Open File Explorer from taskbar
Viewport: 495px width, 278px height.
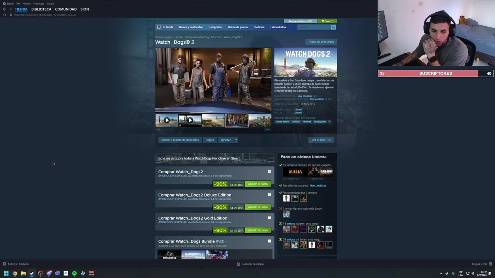coord(23,273)
